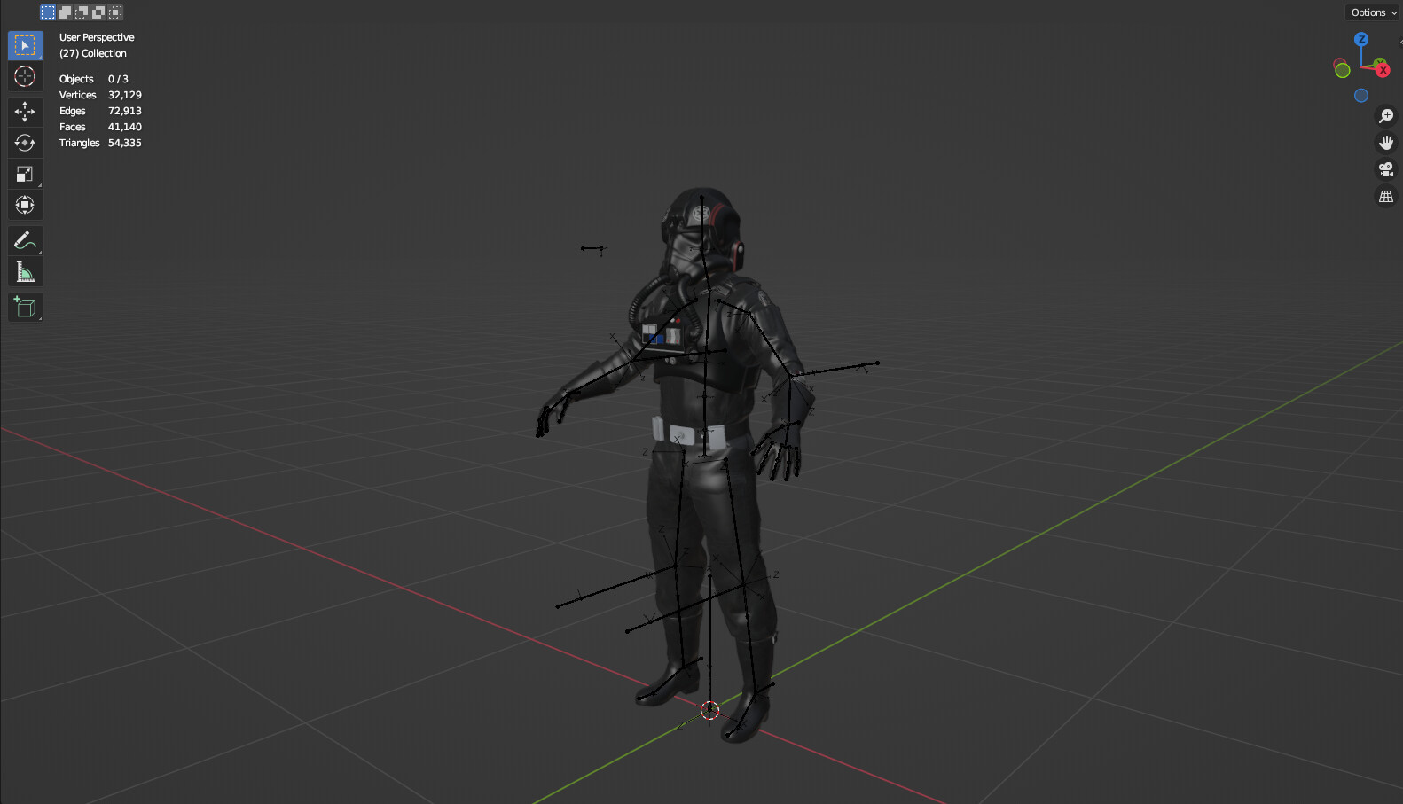This screenshot has width=1403, height=804.
Task: Click the "(27) Collection" label
Action: 93,53
